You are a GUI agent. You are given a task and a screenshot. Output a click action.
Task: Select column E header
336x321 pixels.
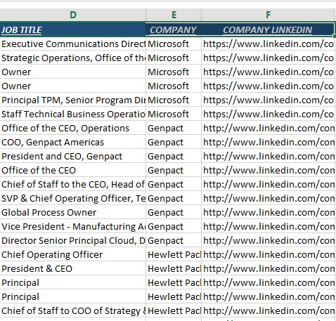pyautogui.click(x=174, y=15)
